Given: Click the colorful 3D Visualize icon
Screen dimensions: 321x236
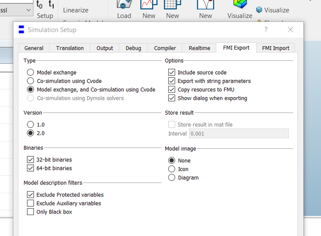Looking at the screenshot, I should [x=240, y=4].
